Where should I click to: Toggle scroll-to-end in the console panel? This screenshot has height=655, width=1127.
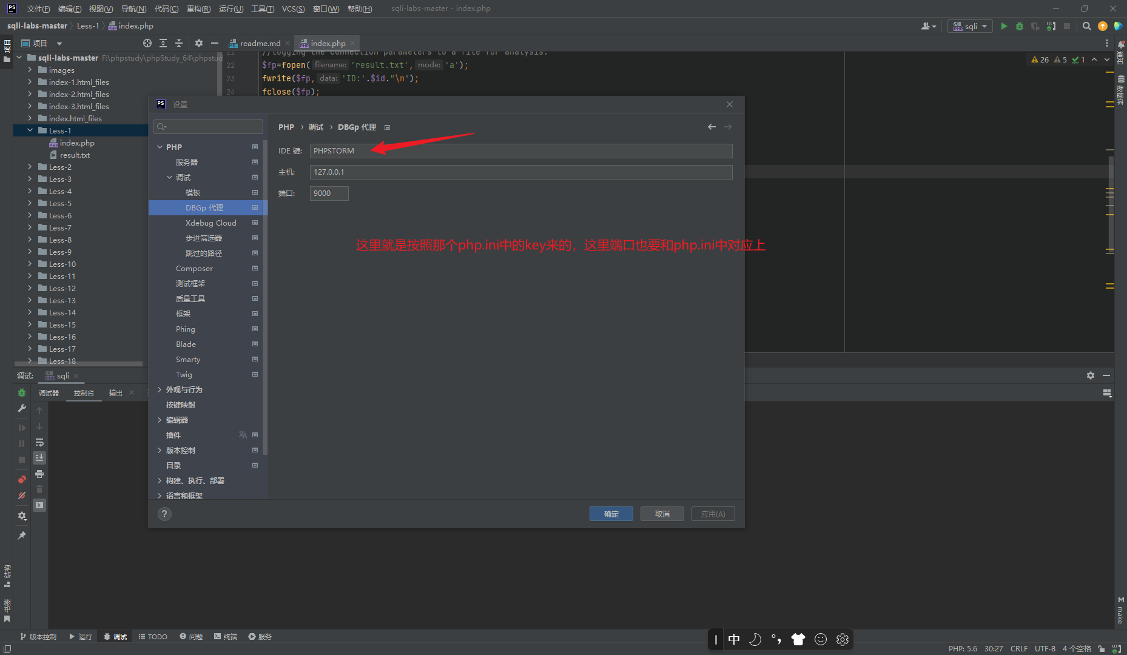click(x=39, y=458)
